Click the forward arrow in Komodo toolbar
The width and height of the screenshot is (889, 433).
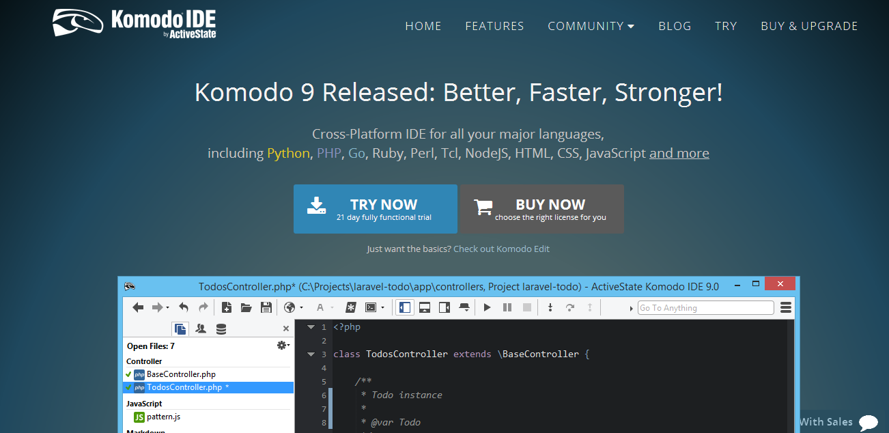pos(158,308)
